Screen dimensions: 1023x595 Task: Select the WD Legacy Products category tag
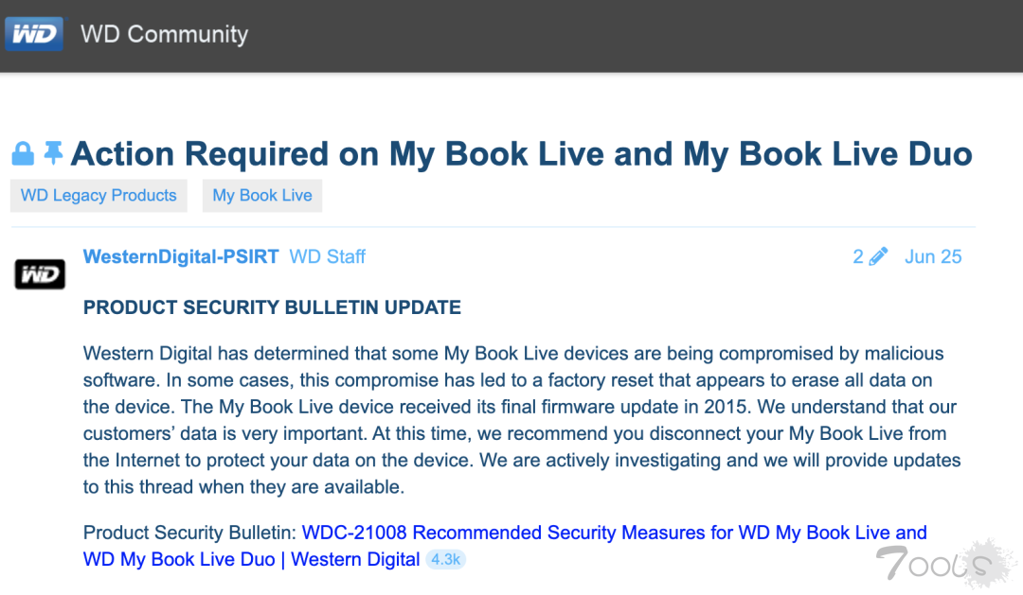pos(99,196)
